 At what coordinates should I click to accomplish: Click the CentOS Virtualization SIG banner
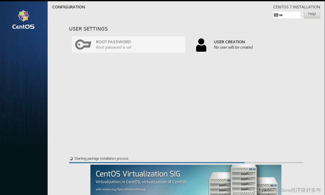coord(186,180)
